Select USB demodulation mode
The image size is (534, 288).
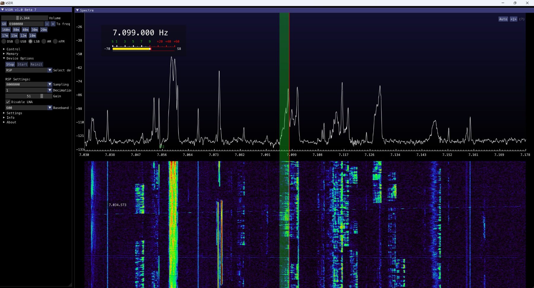(17, 42)
